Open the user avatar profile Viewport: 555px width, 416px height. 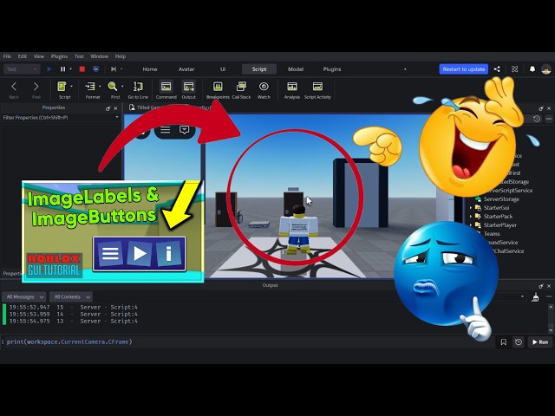pos(546,69)
